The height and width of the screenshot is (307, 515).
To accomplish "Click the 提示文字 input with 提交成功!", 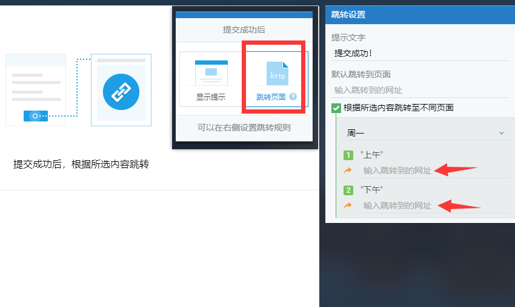I will [420, 53].
